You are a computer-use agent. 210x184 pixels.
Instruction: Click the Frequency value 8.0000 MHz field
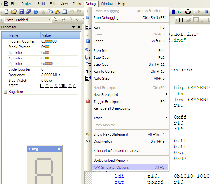(x=59, y=75)
